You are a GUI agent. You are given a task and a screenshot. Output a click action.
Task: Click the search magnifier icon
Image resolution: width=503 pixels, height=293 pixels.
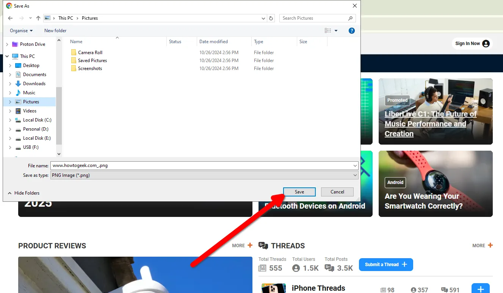click(350, 18)
